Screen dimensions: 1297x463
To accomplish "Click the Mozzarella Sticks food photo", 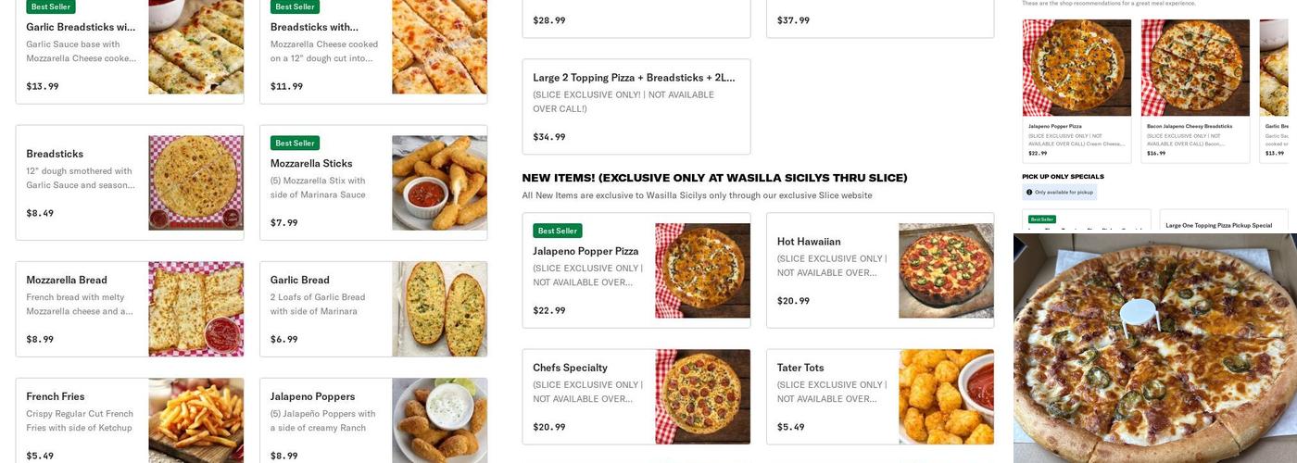I will [439, 182].
